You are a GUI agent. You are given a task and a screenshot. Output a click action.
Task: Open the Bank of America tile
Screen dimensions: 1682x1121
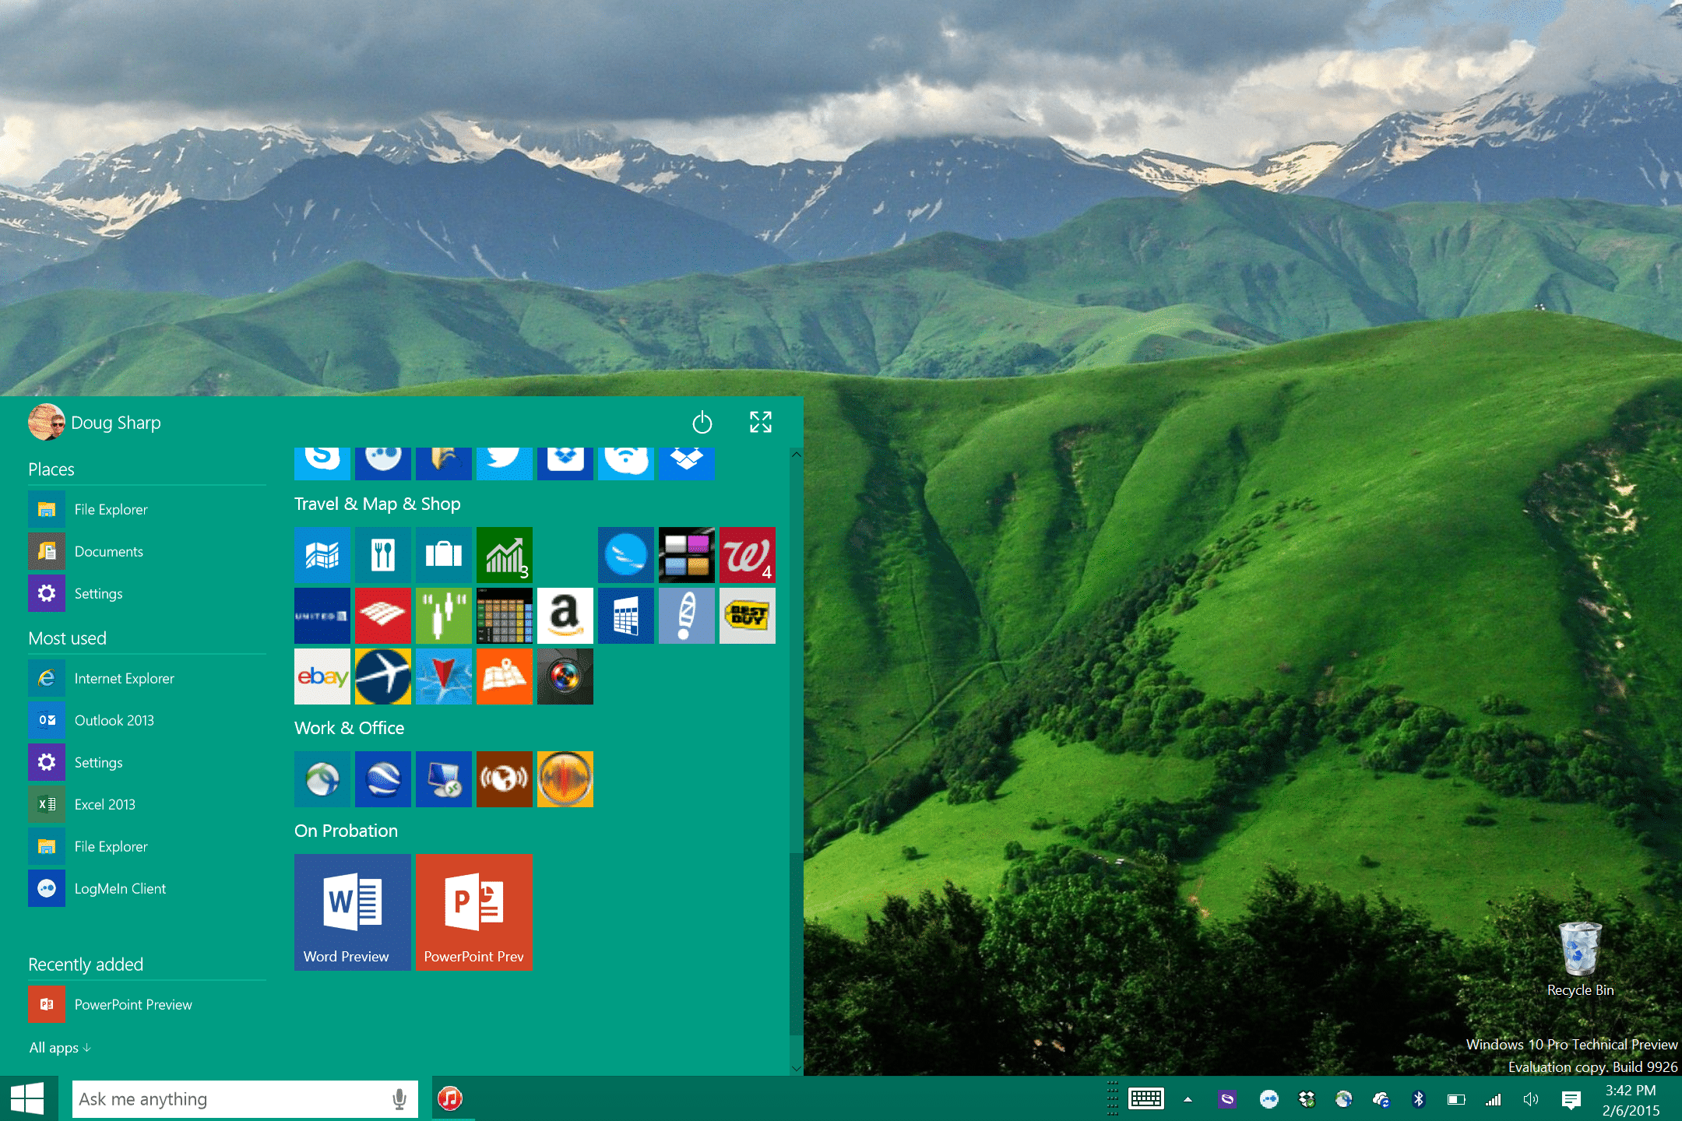pyautogui.click(x=382, y=616)
